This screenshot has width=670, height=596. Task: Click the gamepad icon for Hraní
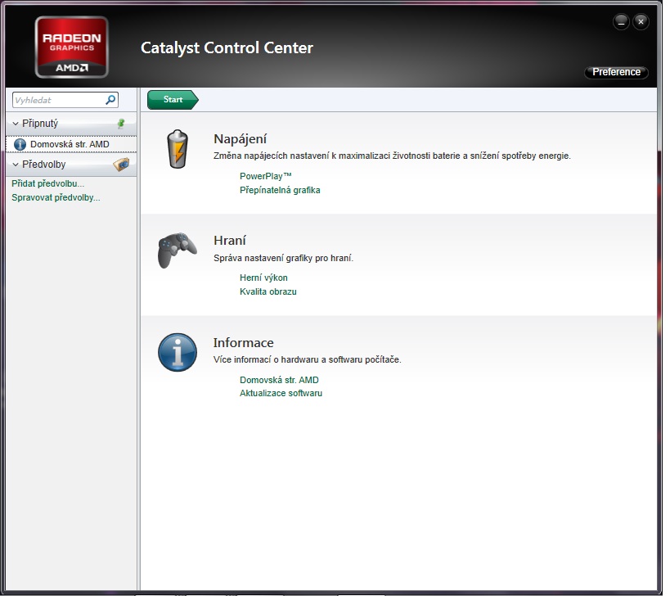pos(177,250)
